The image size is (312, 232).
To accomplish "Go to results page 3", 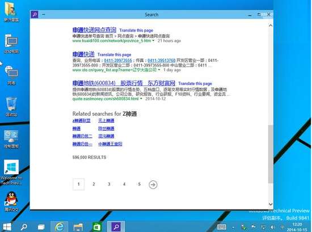I will [109, 184].
